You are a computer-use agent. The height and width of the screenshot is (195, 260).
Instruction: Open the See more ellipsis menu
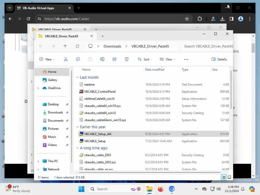pyautogui.click(x=186, y=59)
